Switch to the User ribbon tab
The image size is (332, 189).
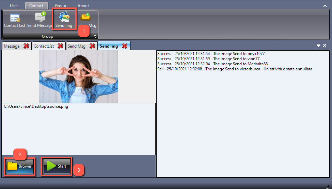[x=14, y=6]
